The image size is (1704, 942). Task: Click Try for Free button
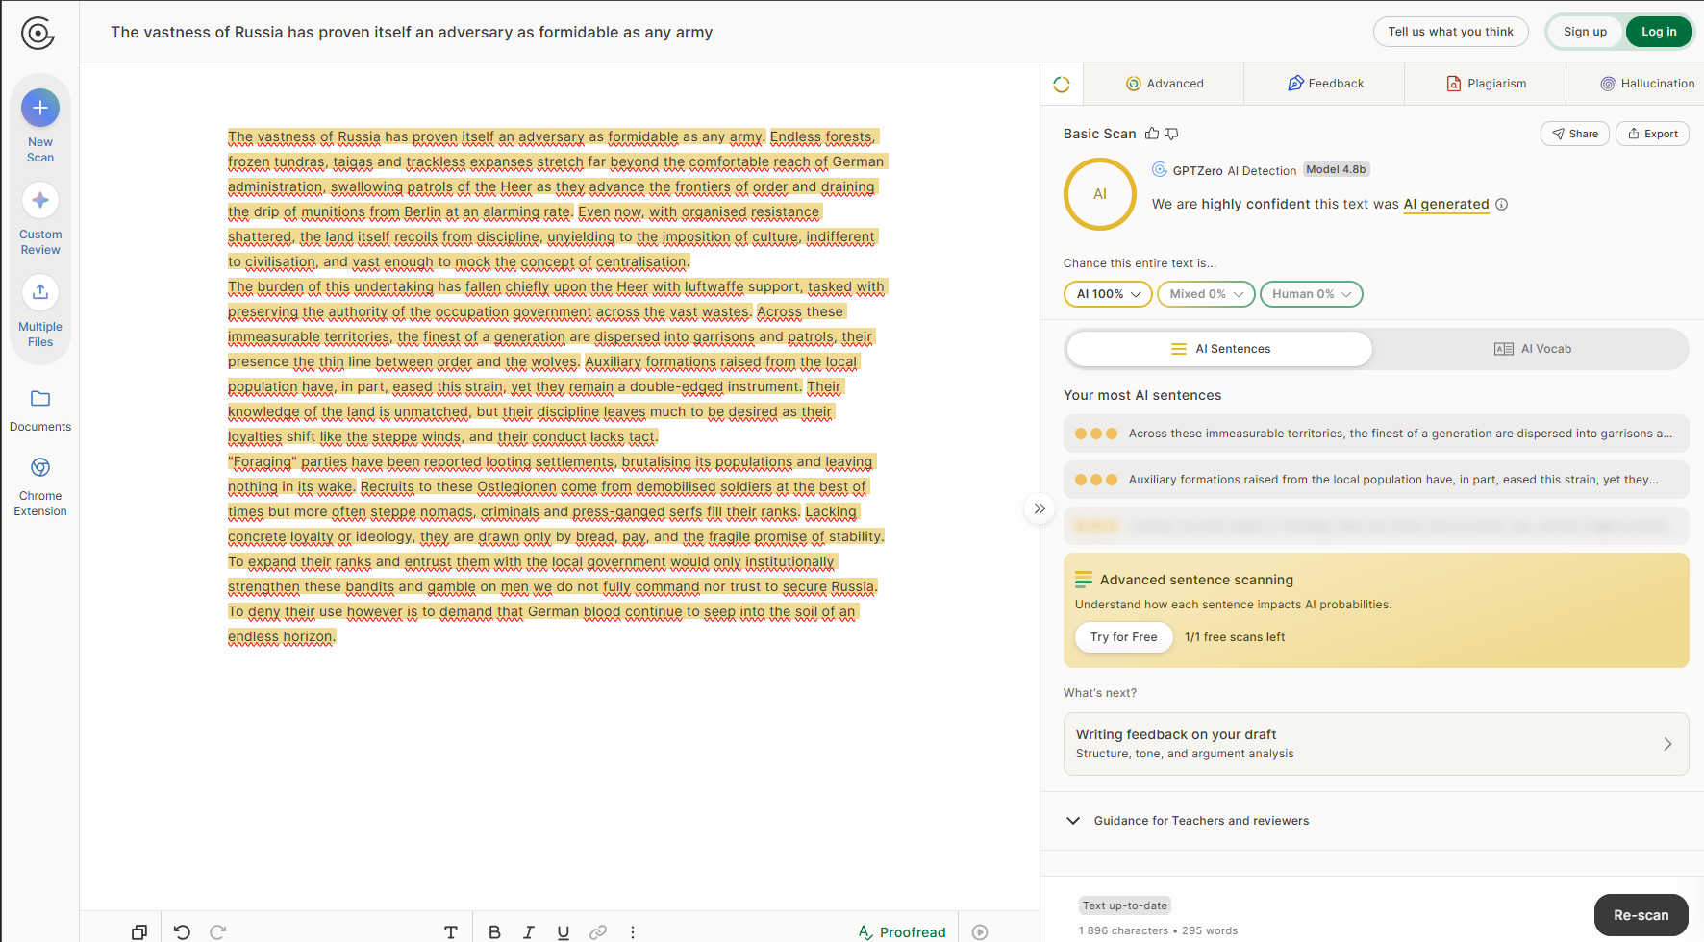(1123, 637)
